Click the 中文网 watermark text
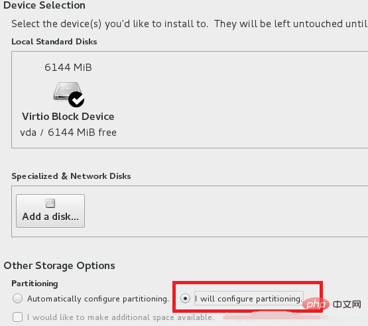 347,304
